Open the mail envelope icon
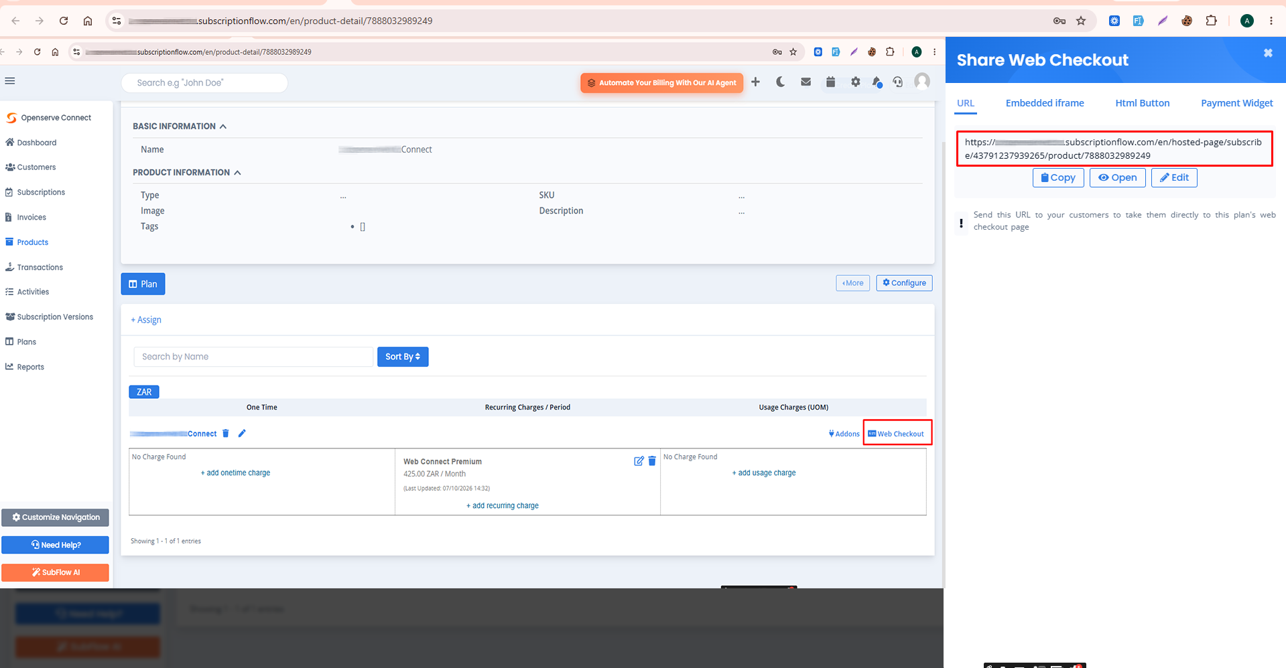 (806, 82)
